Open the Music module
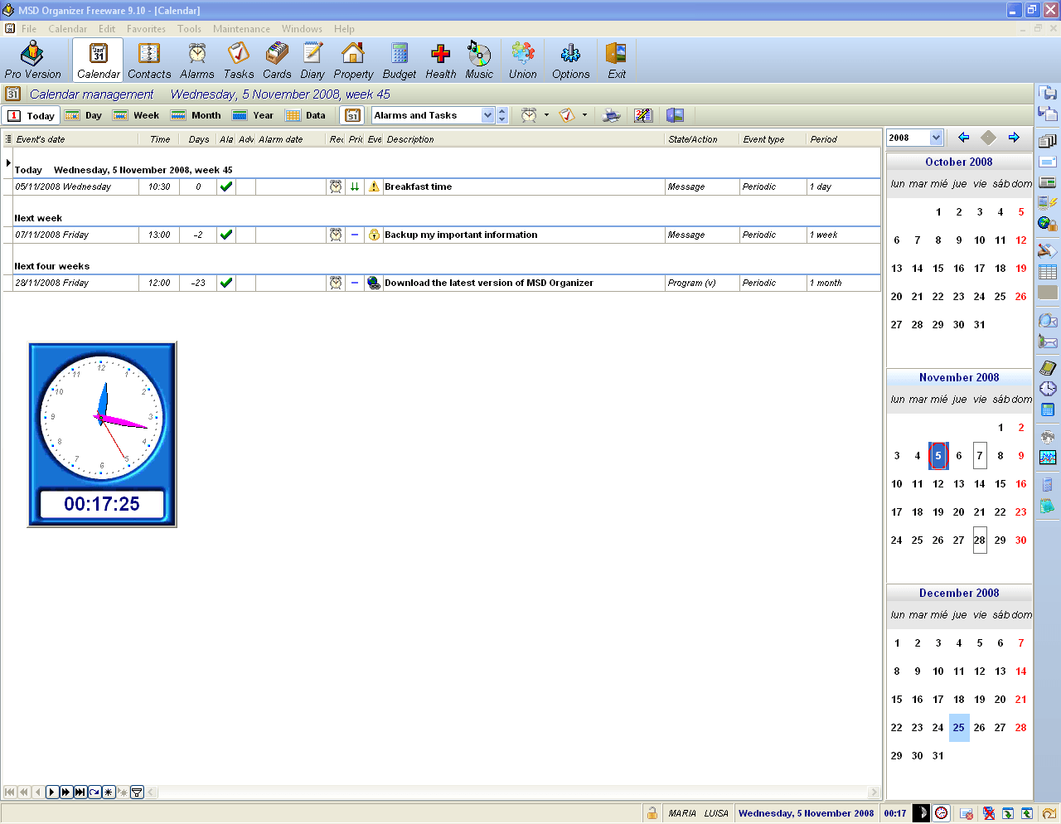 tap(479, 60)
